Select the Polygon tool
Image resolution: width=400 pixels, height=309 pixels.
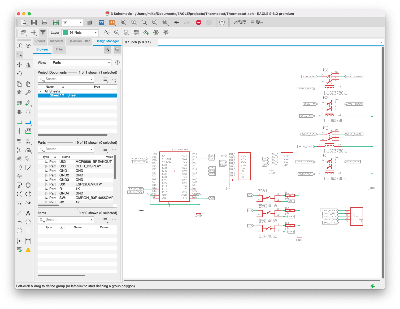click(x=28, y=222)
